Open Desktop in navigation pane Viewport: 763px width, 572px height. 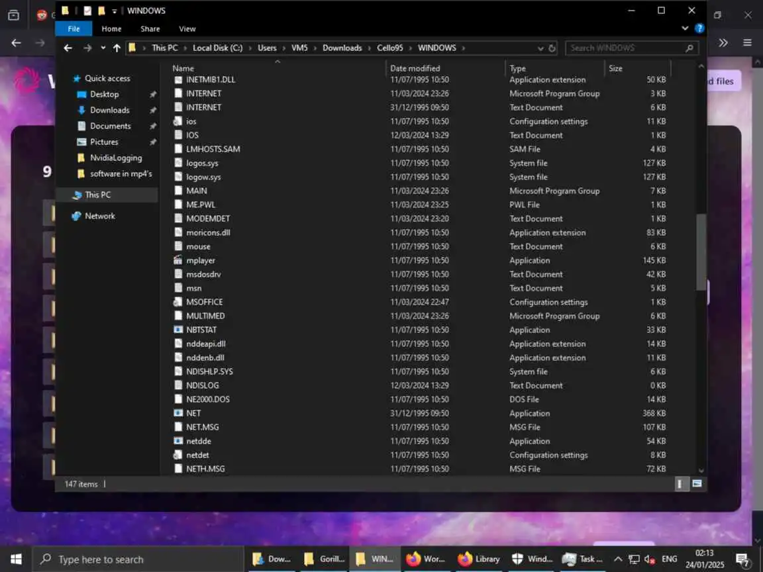coord(104,95)
